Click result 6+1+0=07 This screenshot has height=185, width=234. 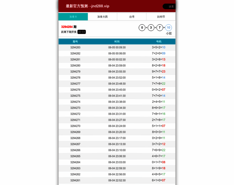pyautogui.click(x=159, y=180)
